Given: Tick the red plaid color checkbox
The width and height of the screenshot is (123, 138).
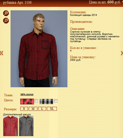Looking at the screenshot, I should [x=36, y=101].
